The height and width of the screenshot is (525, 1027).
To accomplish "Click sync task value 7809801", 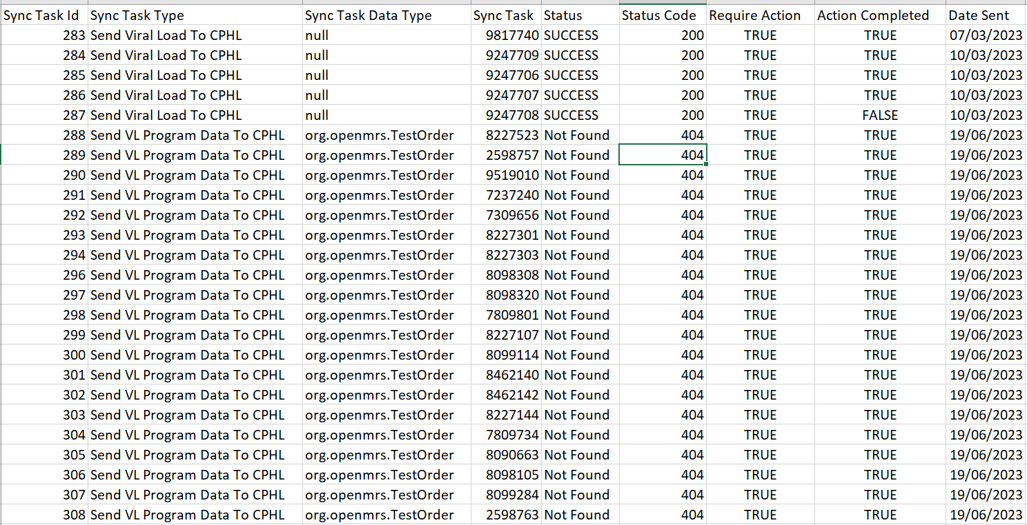I will [506, 315].
